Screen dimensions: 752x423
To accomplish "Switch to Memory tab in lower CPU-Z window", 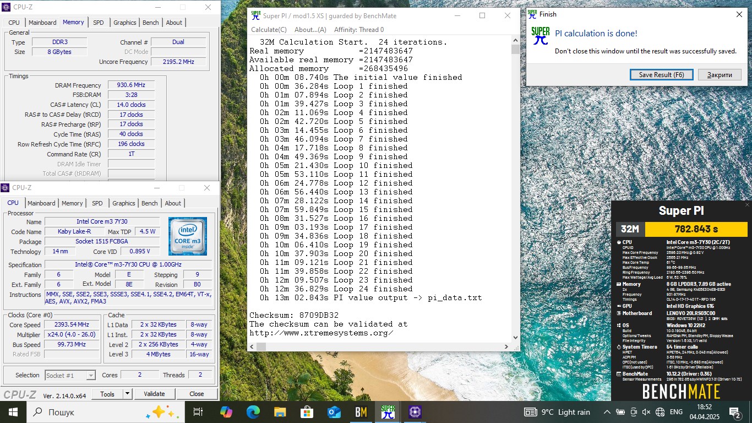I will point(72,203).
